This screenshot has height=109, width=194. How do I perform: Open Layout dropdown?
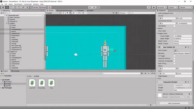point(186,7)
